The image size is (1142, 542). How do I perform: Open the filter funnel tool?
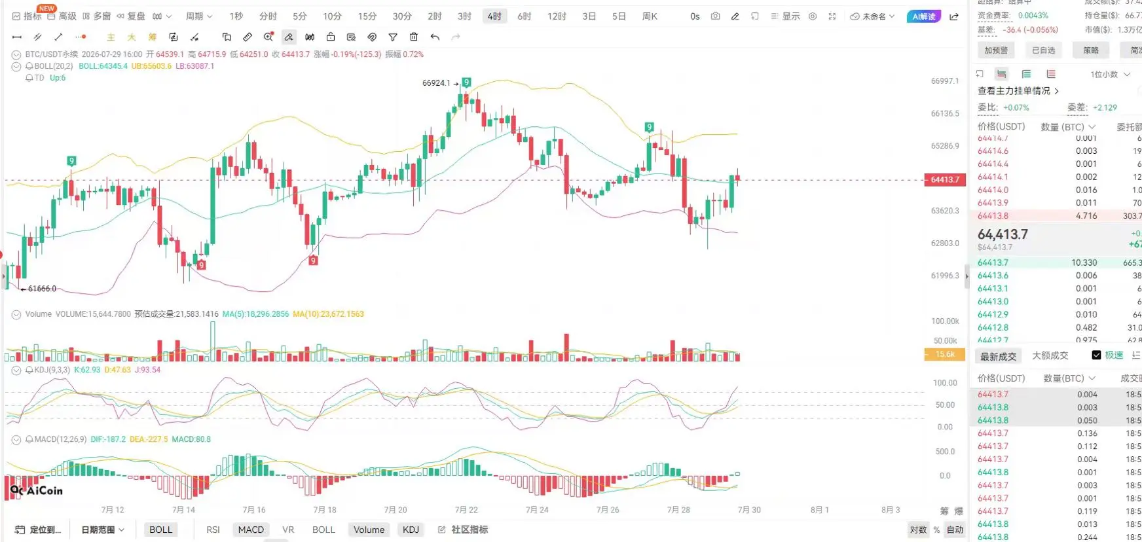tap(393, 37)
